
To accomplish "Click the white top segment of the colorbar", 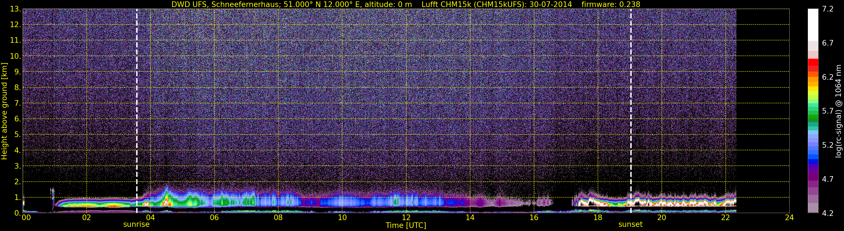I will [x=813, y=25].
